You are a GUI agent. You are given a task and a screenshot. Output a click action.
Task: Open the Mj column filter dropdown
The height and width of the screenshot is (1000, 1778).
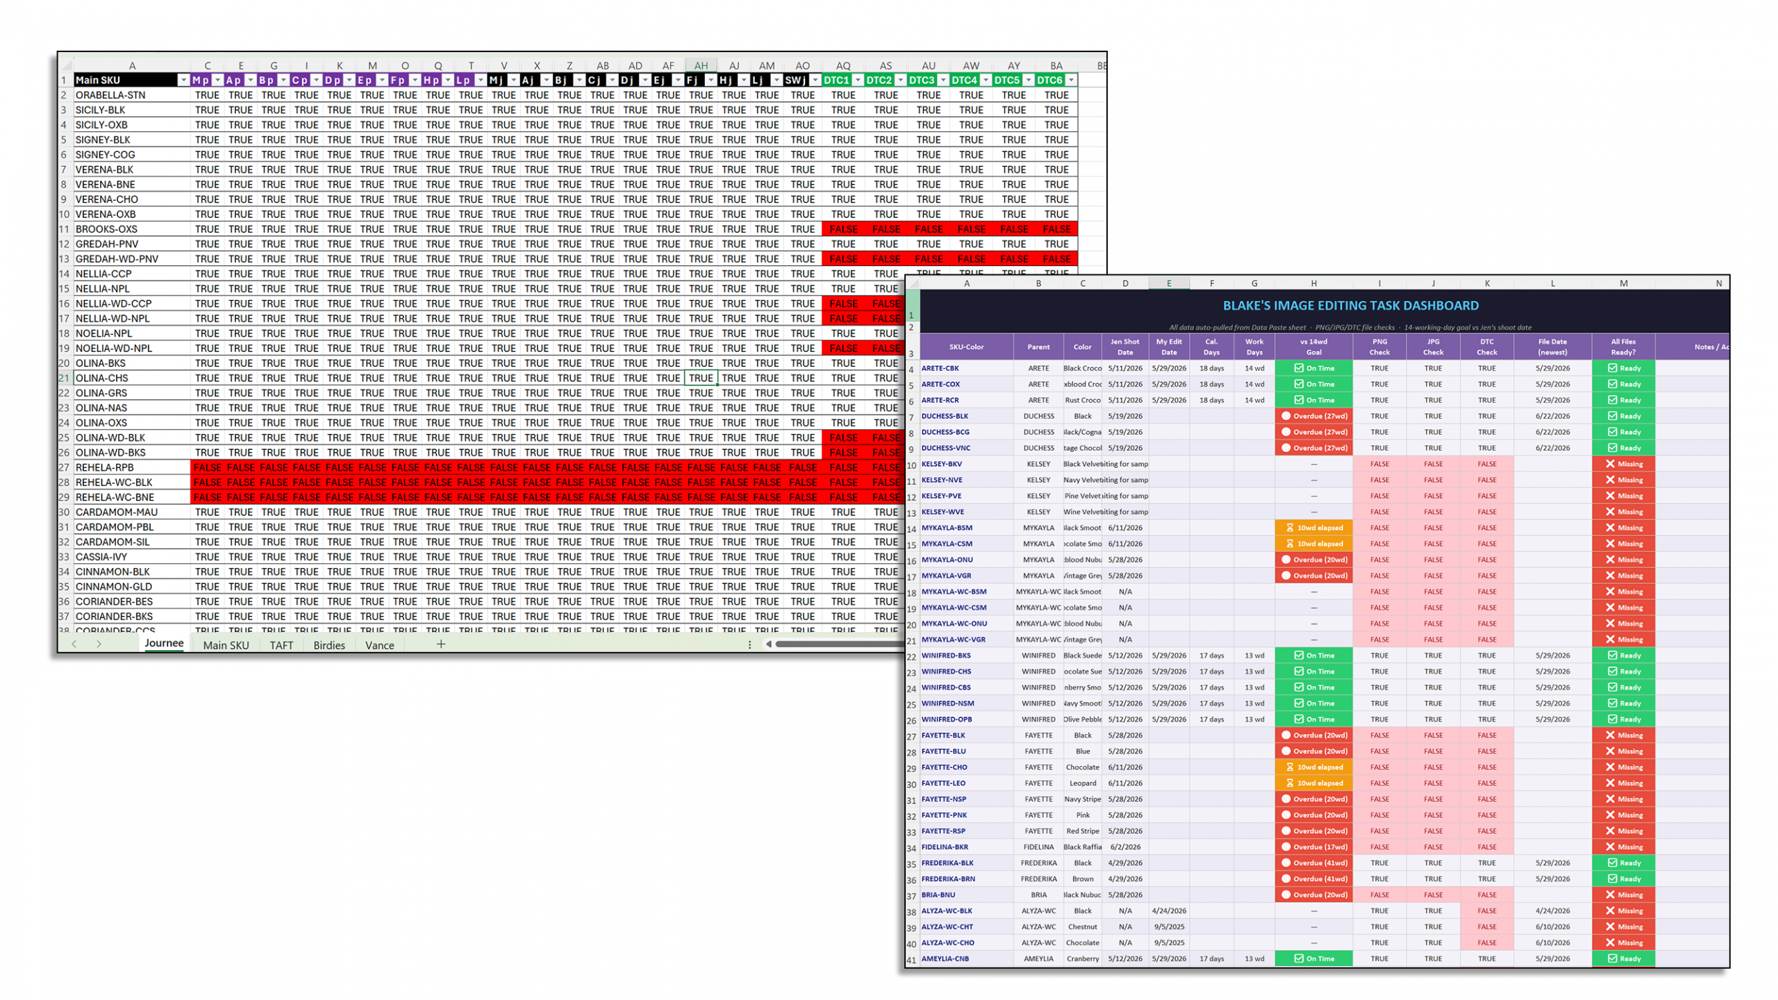513,81
